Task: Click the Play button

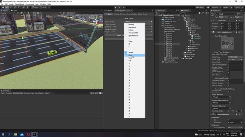Action: click(116, 8)
